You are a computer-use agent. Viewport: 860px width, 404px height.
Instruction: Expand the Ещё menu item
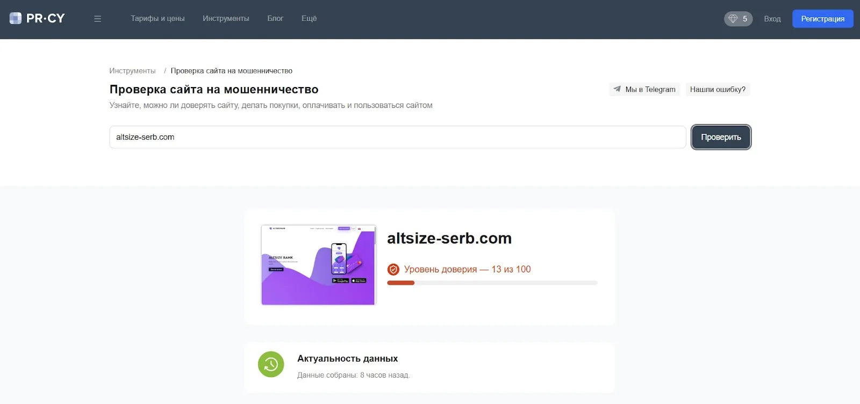(x=309, y=18)
